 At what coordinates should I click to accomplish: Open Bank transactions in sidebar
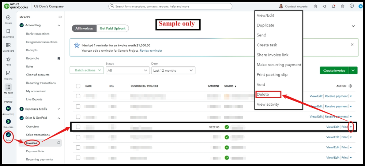(38, 33)
